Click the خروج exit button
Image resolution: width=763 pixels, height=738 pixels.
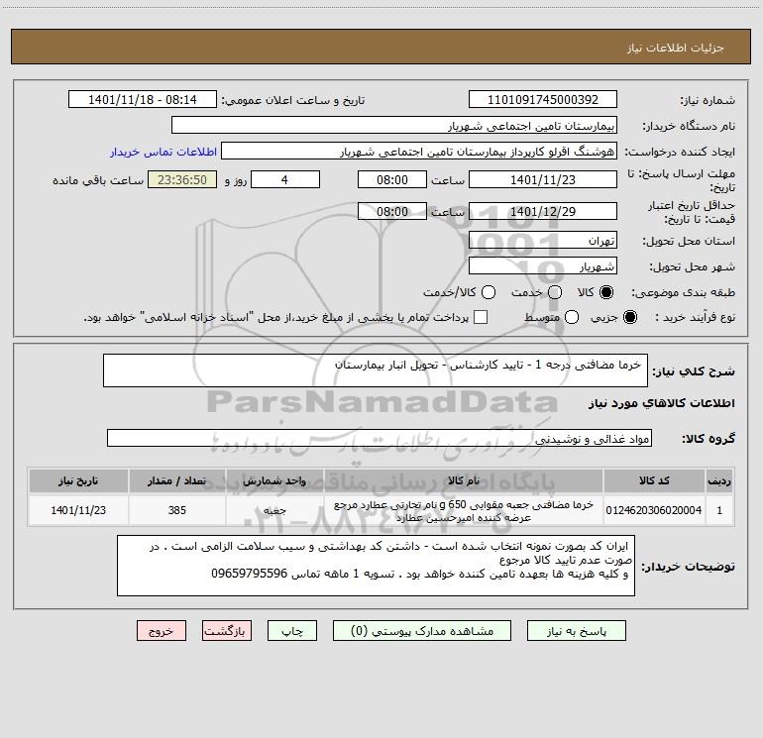(162, 631)
